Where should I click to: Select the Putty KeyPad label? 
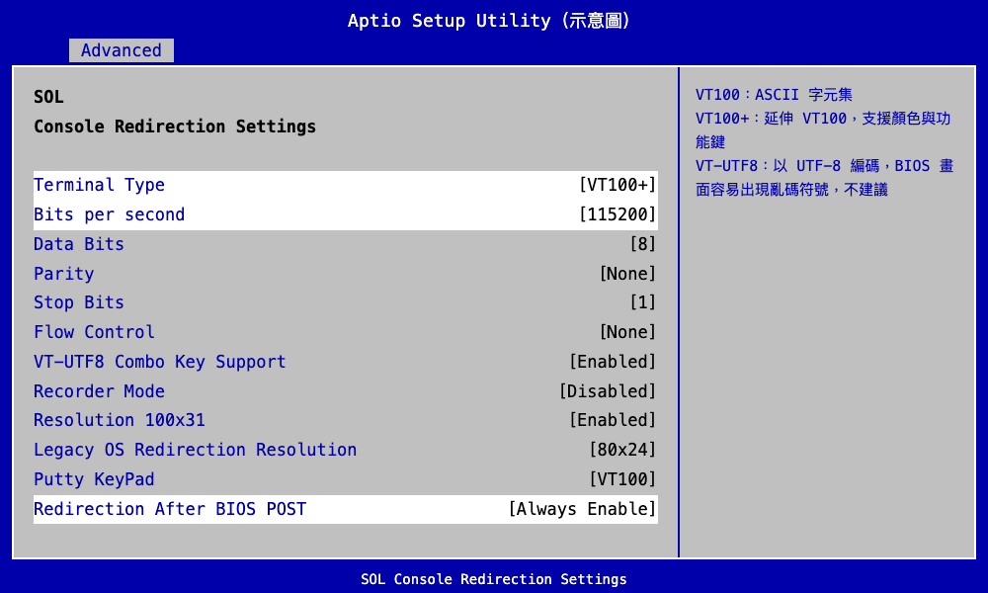point(94,479)
